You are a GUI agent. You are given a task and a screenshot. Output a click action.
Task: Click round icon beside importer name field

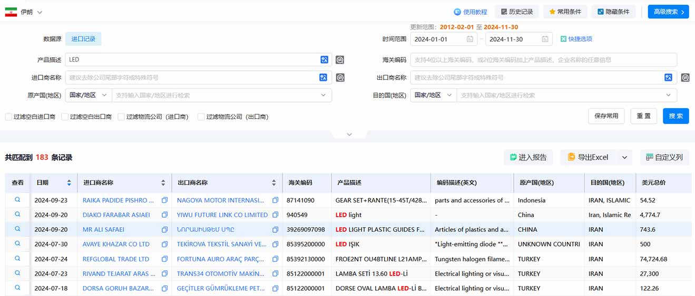340,78
